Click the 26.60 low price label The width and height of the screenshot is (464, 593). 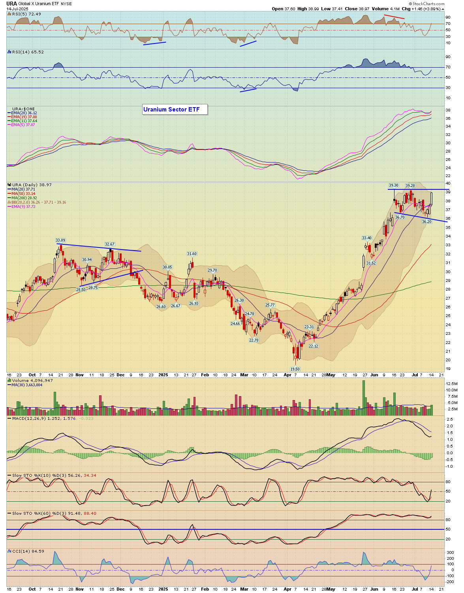pos(161,306)
